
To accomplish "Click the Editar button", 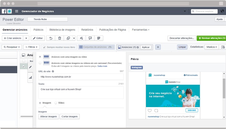I will [x=38, y=38].
